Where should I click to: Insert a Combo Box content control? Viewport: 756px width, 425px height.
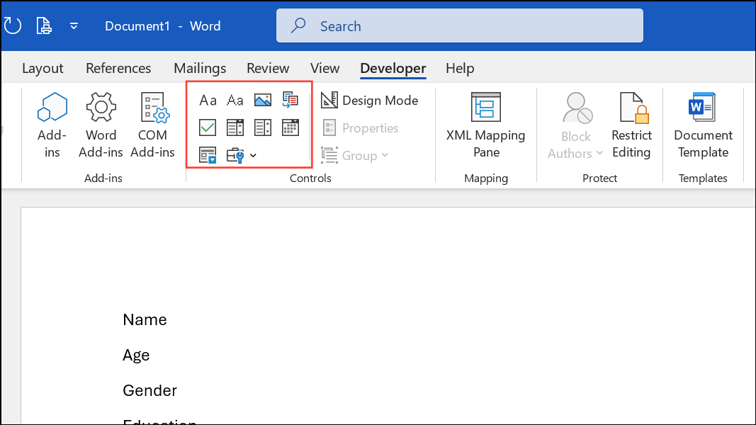click(x=235, y=127)
